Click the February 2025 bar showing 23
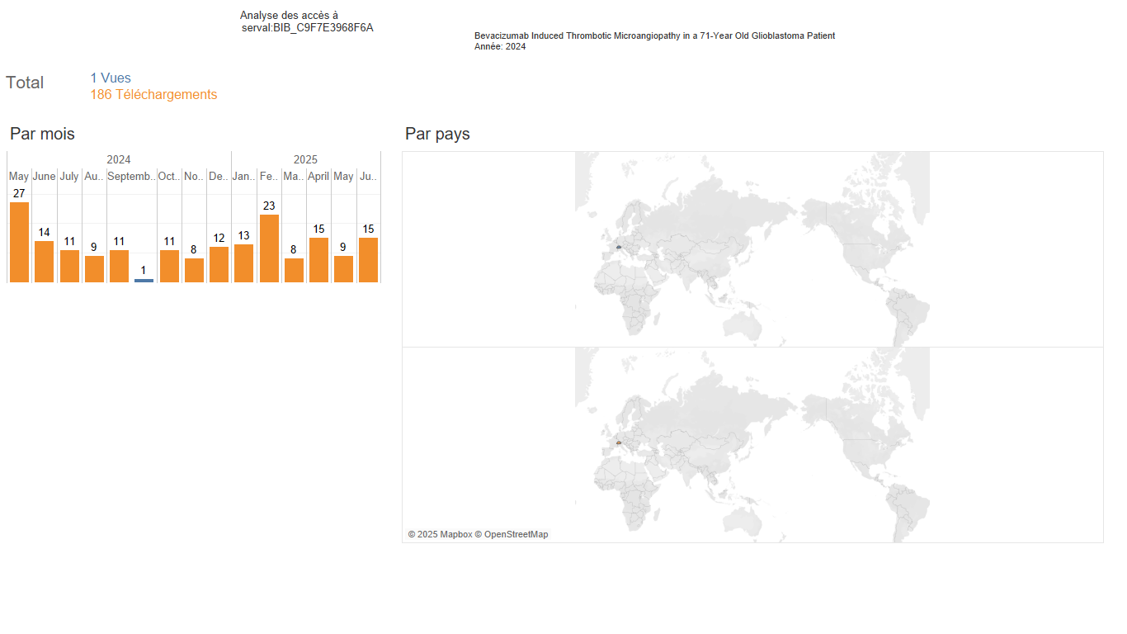The image size is (1127, 634). [x=269, y=248]
